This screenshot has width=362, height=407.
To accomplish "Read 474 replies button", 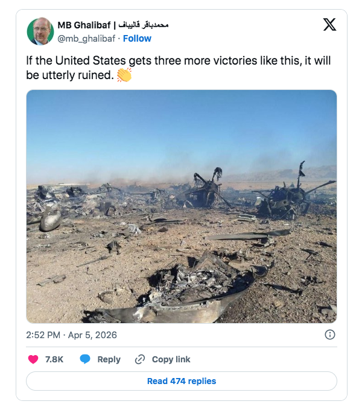I will pos(181,381).
